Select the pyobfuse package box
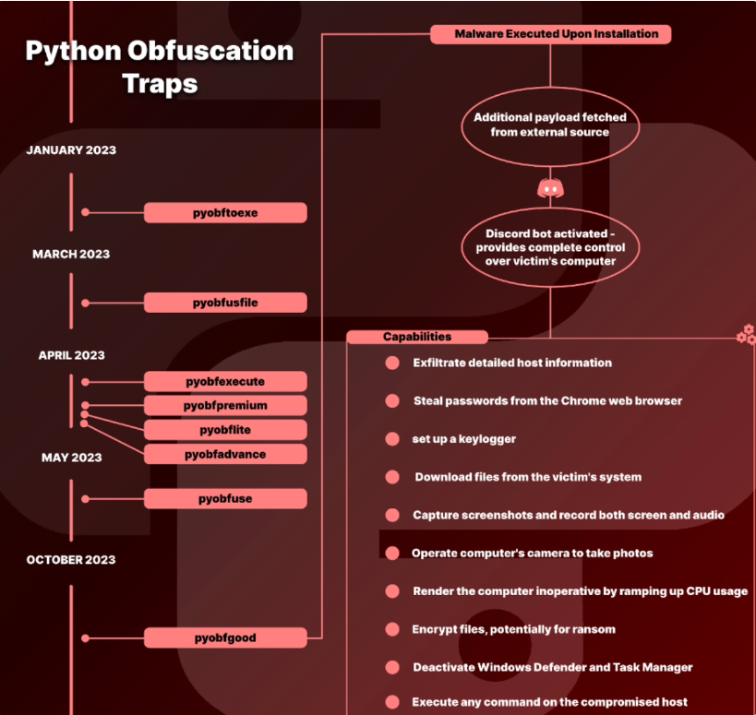The image size is (756, 715). [225, 499]
